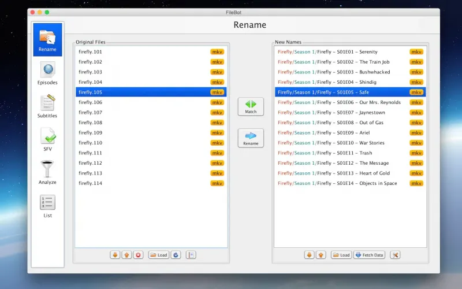Close the FileBot window
This screenshot has width=462, height=289.
coord(32,12)
